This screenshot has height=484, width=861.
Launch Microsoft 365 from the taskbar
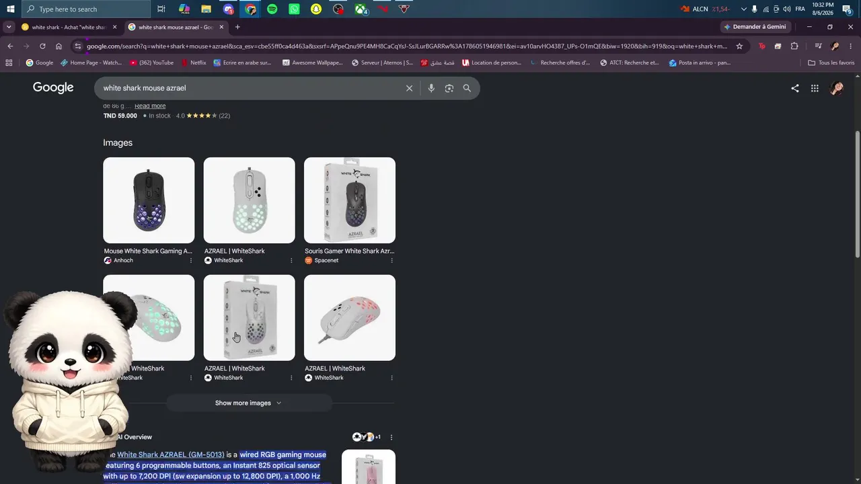coord(184,9)
